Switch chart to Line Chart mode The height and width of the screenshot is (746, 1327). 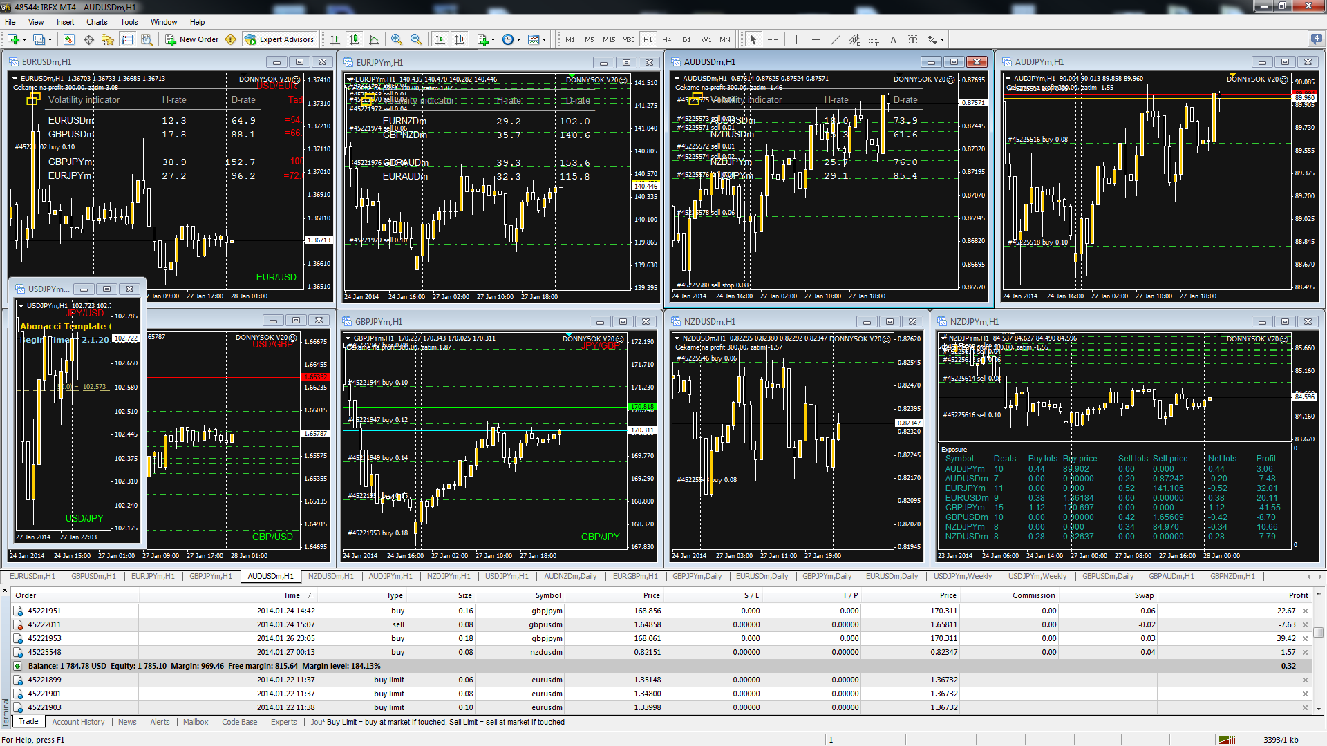click(374, 39)
